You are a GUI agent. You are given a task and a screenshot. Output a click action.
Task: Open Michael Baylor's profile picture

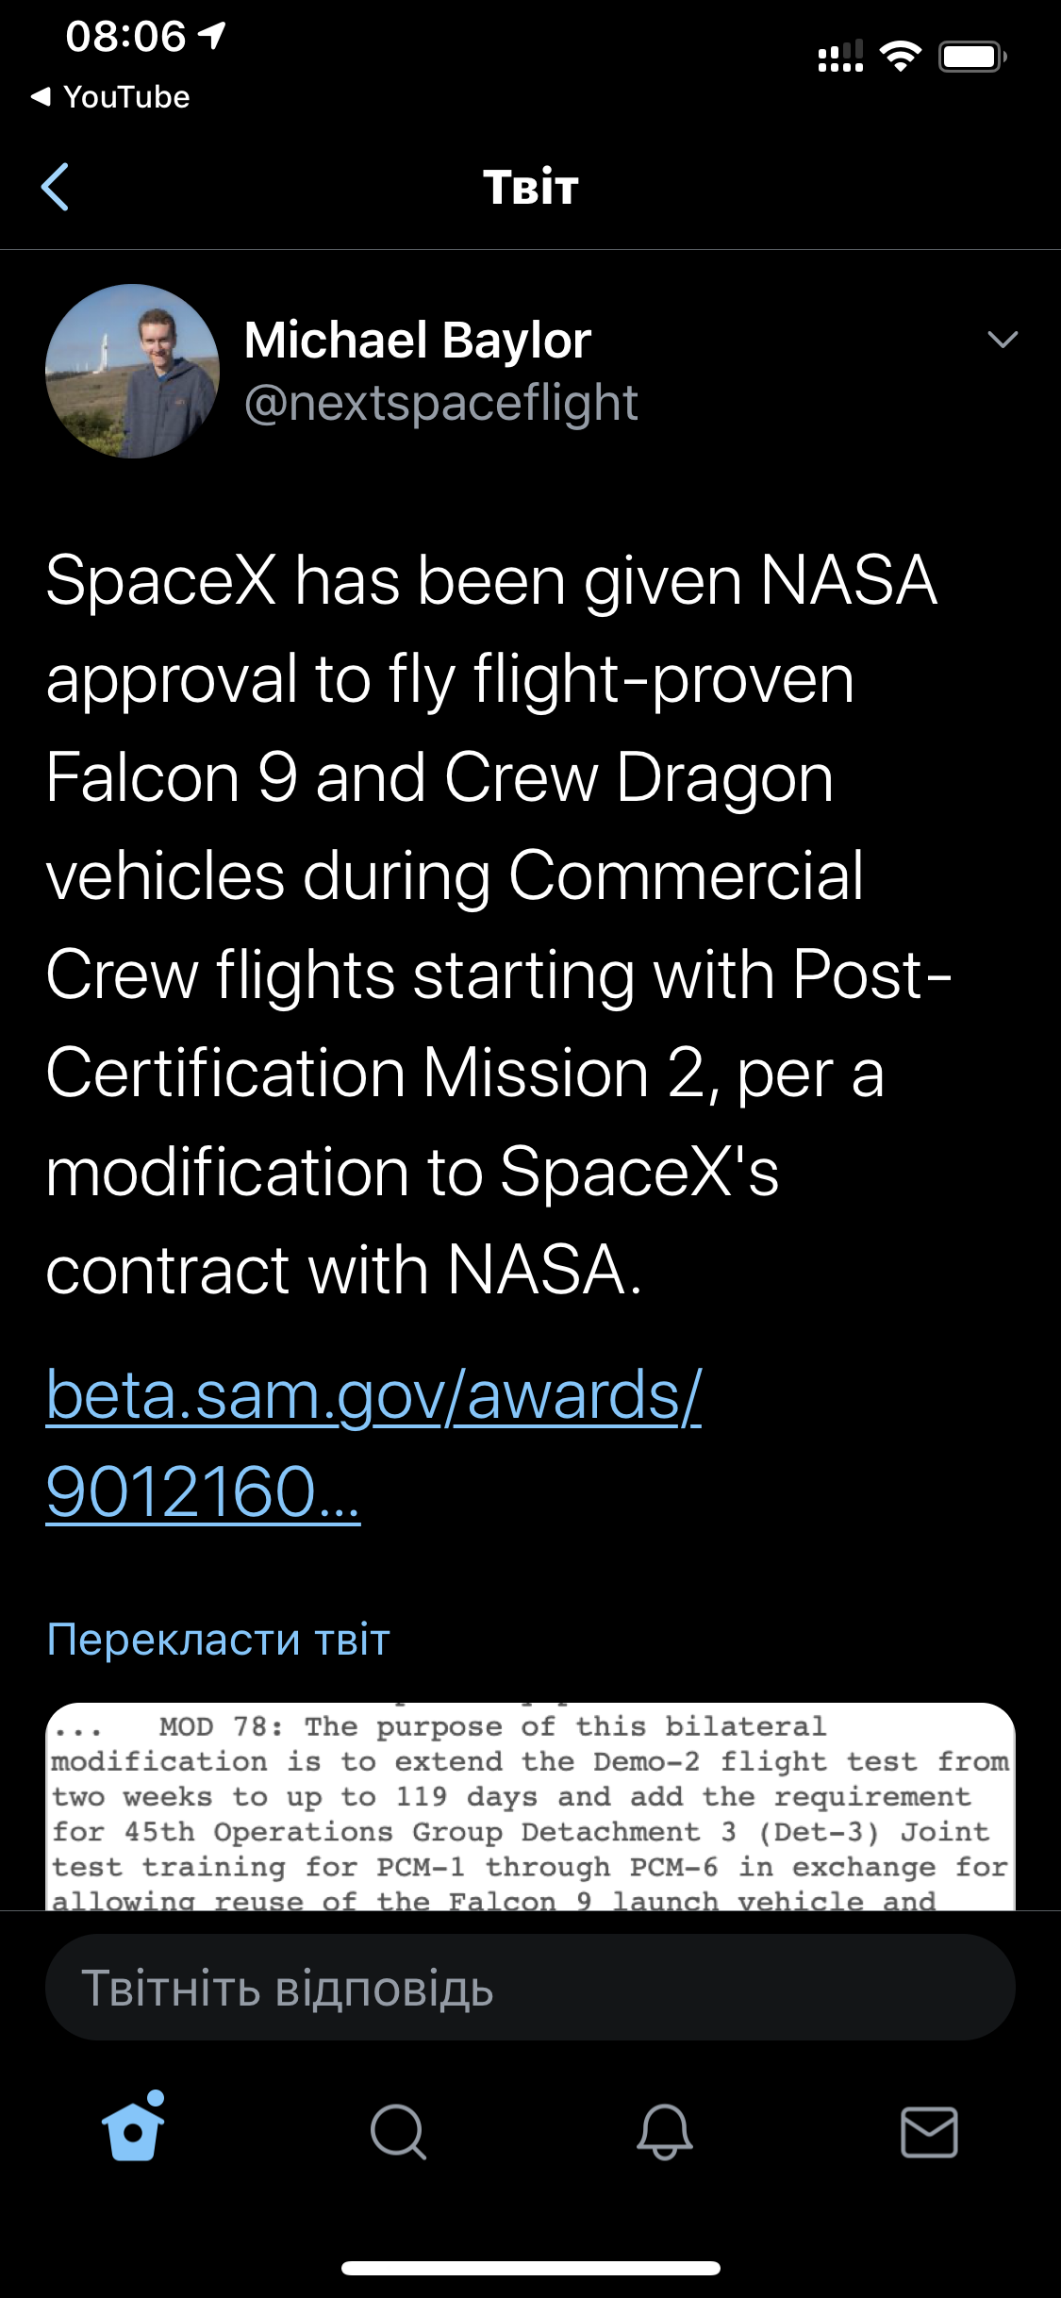pyautogui.click(x=132, y=371)
